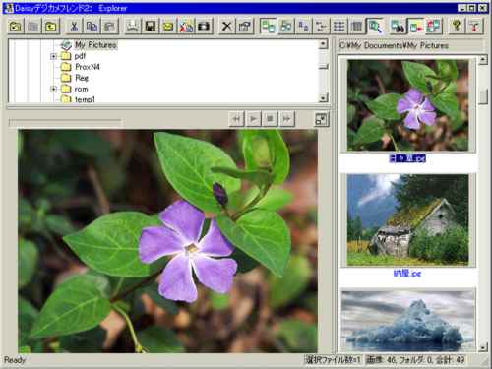Select the My Pictures folder in tree
Screen dimensions: 492x369
(x=95, y=45)
